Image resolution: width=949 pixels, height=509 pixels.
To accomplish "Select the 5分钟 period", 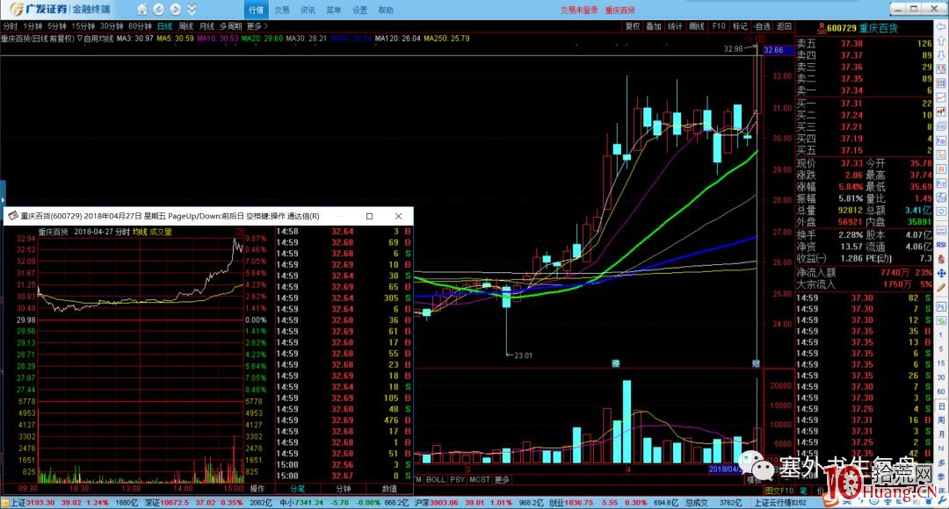I will (57, 26).
